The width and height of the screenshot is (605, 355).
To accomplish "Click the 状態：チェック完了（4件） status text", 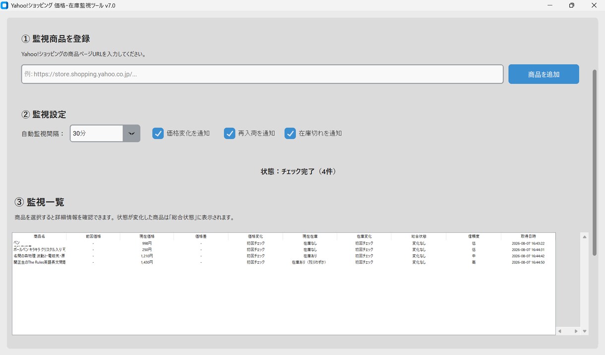I will click(299, 172).
